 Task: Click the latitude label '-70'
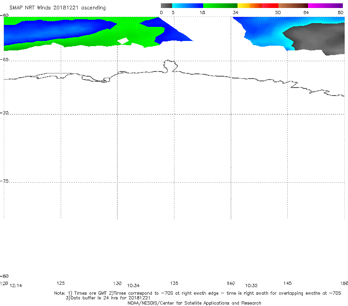tap(4, 113)
